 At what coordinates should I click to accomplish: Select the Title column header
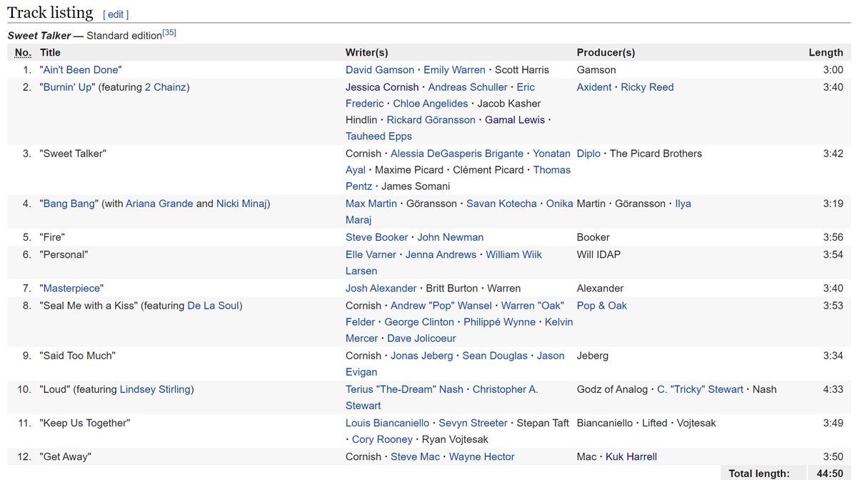pyautogui.click(x=51, y=52)
